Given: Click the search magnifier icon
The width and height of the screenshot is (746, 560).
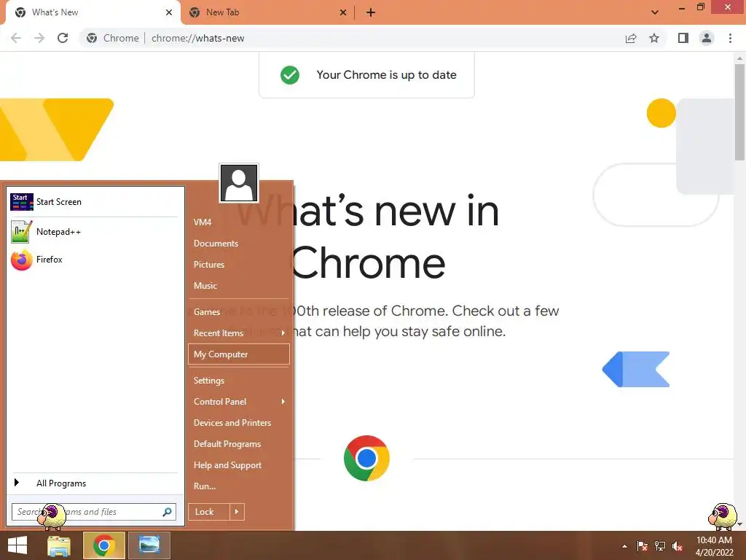Looking at the screenshot, I should point(167,512).
